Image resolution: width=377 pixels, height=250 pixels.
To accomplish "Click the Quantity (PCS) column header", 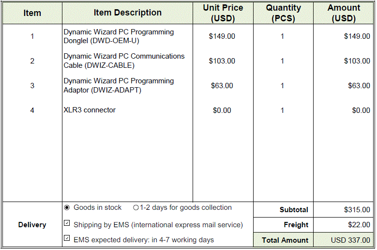I will point(283,13).
